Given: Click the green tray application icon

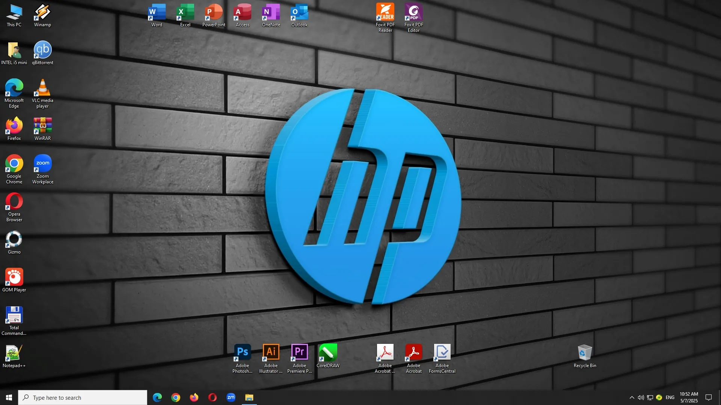Looking at the screenshot, I should point(659,397).
